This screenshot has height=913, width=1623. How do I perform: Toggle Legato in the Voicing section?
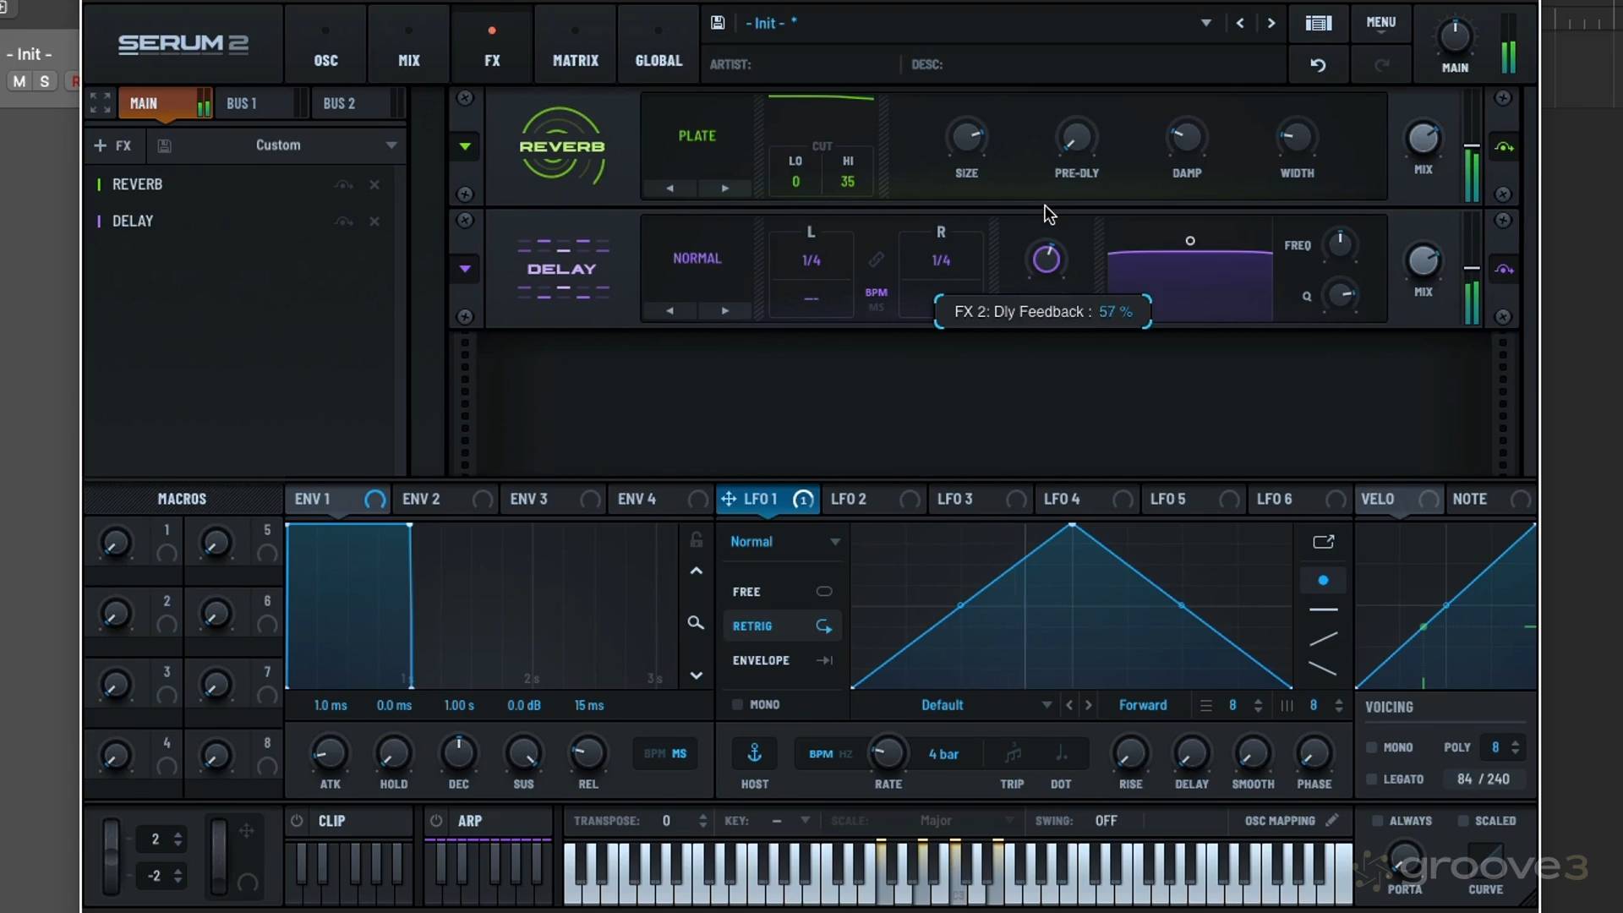1373,779
